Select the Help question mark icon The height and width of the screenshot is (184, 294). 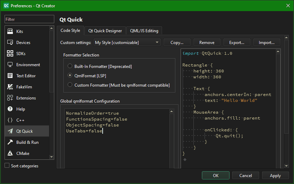pyautogui.click(x=10, y=109)
